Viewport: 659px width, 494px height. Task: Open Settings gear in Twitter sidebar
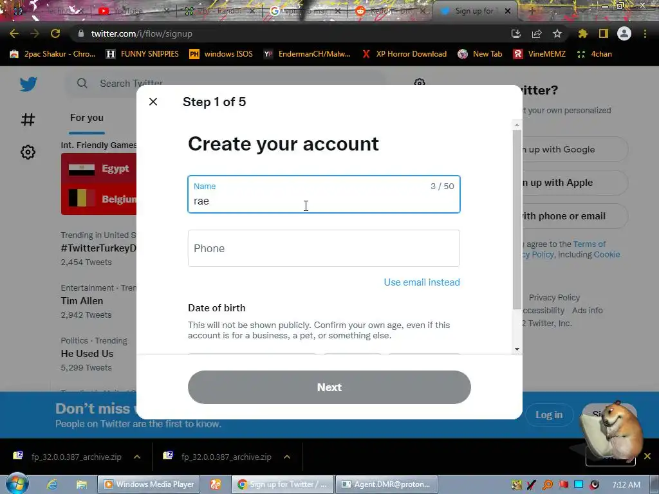coord(28,152)
